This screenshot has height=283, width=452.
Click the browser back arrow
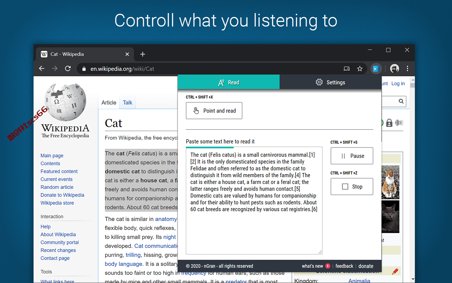point(42,69)
